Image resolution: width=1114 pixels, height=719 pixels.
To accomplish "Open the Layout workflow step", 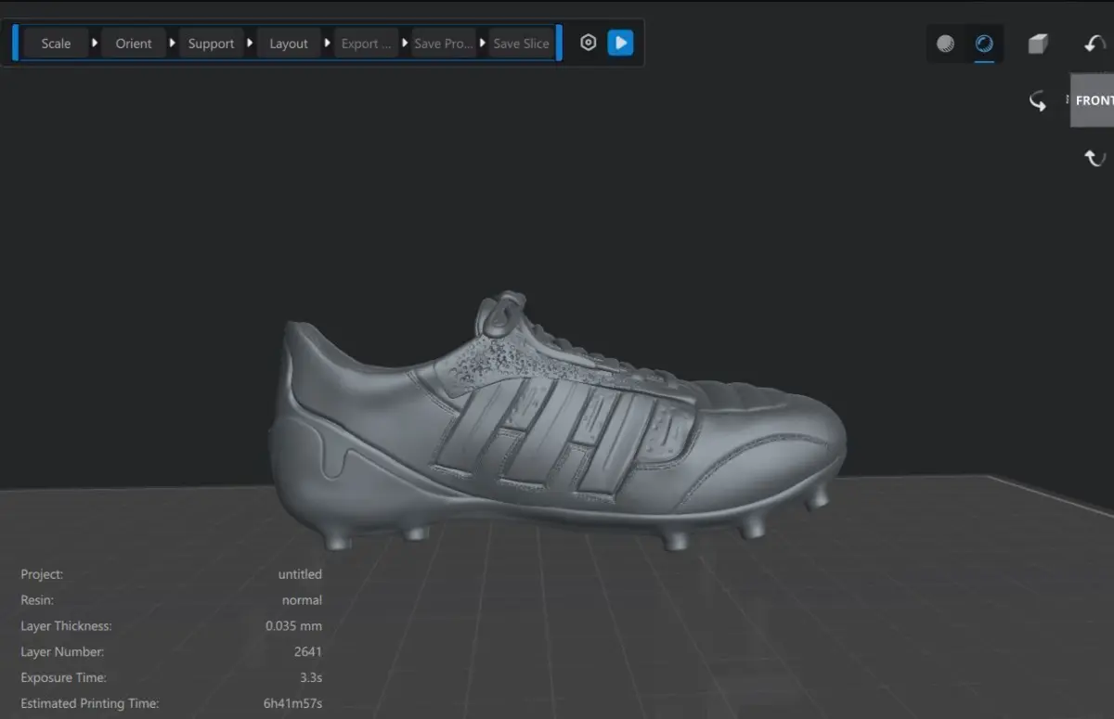I will 289,44.
